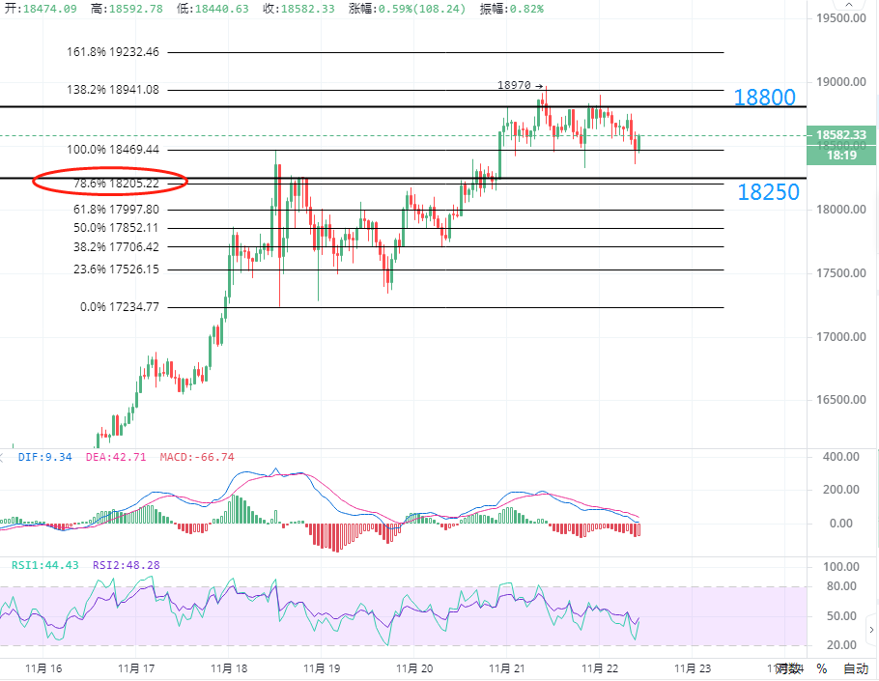The image size is (879, 681).
Task: Click the 11月 19 date on time axis
Action: (x=322, y=668)
